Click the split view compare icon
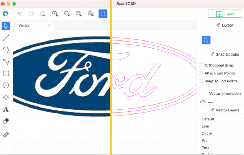The width and height of the screenshot is (244, 155). tap(43, 14)
